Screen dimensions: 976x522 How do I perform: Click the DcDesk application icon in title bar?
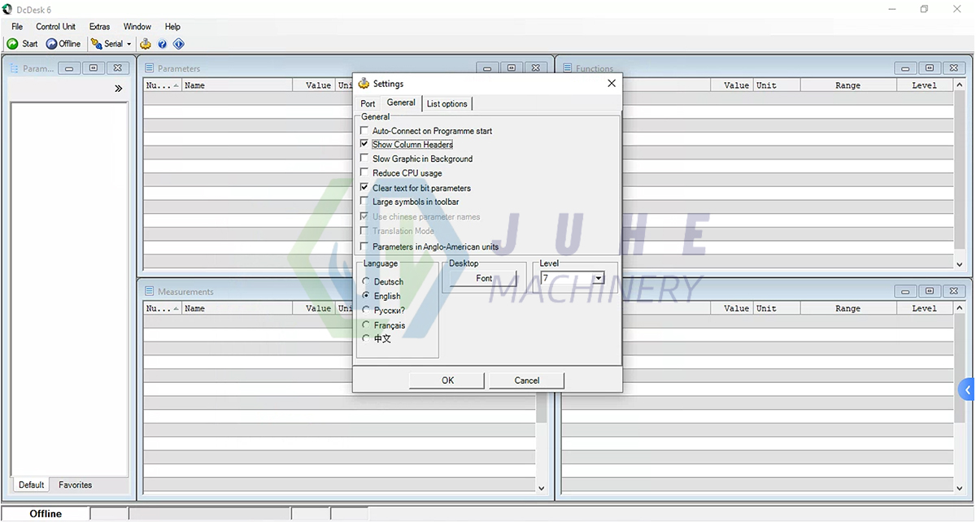click(x=7, y=9)
